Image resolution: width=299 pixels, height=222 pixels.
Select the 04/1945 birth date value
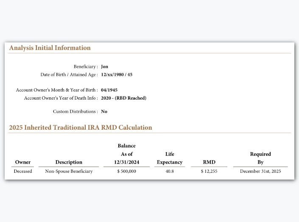(109, 90)
